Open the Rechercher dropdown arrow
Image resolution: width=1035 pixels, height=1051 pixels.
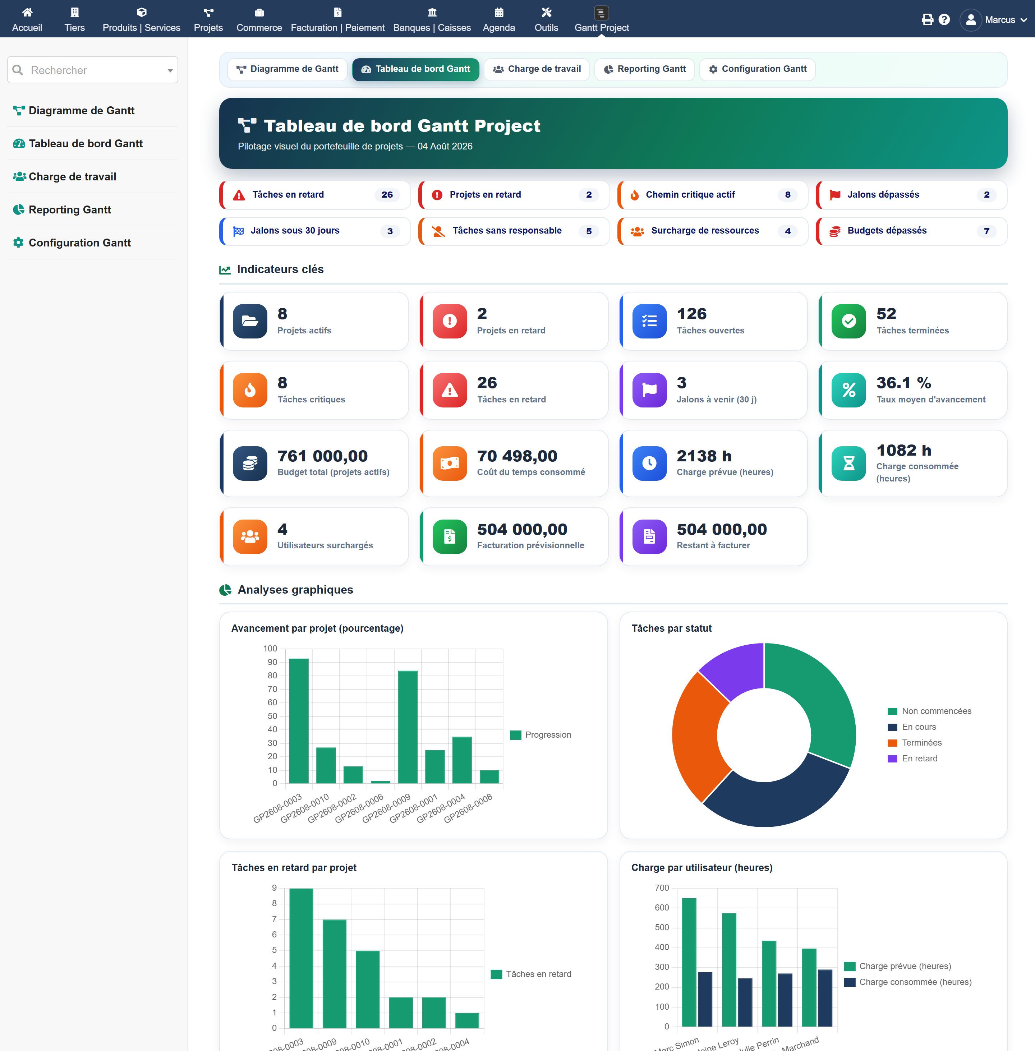170,70
